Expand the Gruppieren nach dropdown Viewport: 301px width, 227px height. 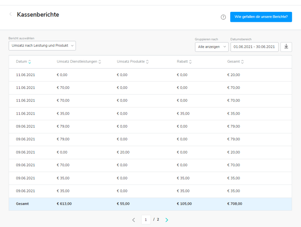(x=212, y=46)
